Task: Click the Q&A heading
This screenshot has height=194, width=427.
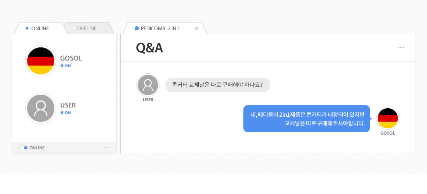Action: point(149,48)
